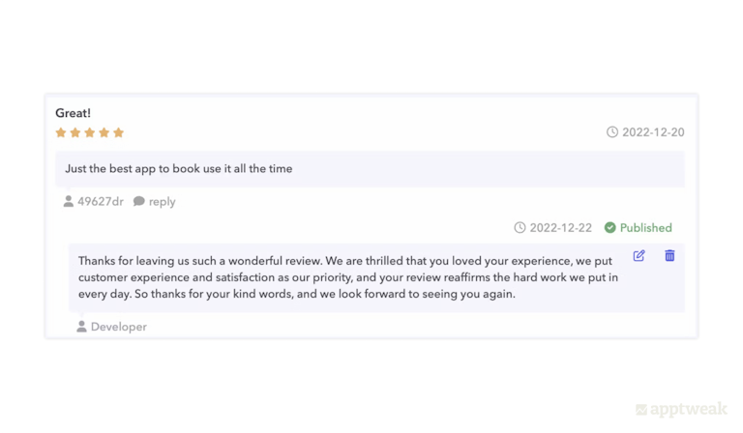Click the AppTweak logo icon
Viewport: 743px width, 433px height.
click(641, 410)
